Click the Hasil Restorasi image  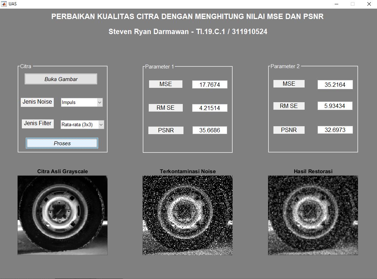pyautogui.click(x=312, y=215)
